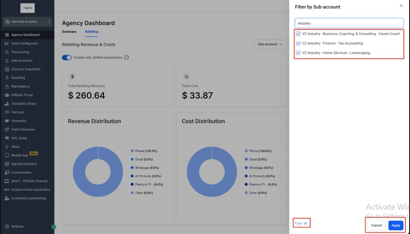Click the Ideas lightbulb icon

click(7, 147)
